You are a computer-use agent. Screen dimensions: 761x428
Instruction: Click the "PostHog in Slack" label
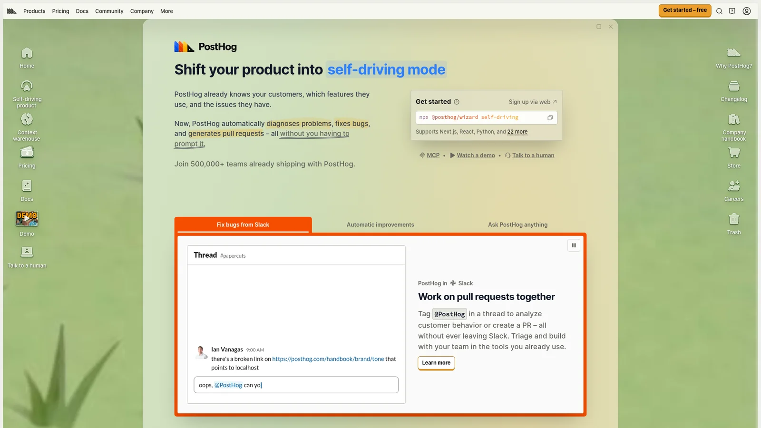pos(445,283)
